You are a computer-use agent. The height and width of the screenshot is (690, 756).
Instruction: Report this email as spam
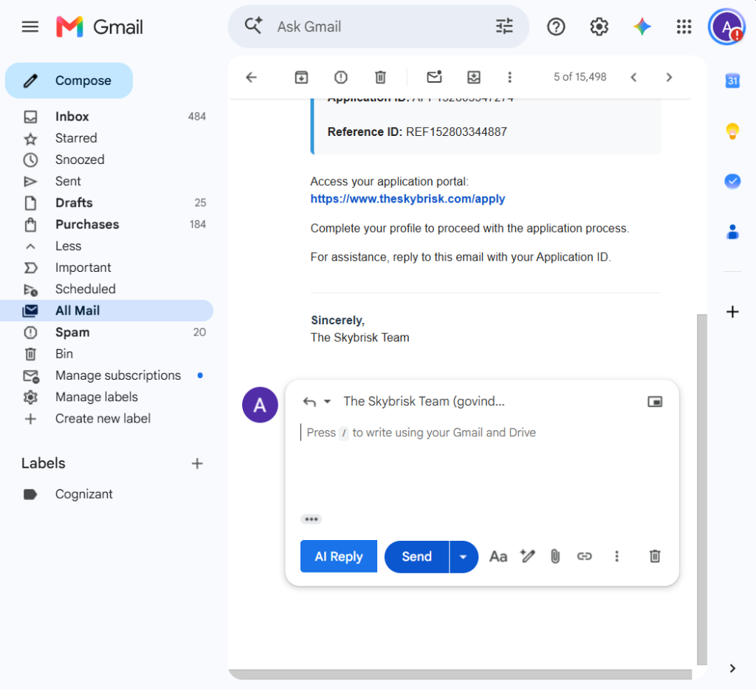(341, 78)
